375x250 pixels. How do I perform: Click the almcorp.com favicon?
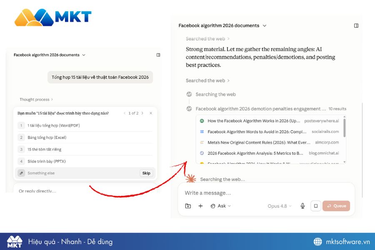pos(202,142)
